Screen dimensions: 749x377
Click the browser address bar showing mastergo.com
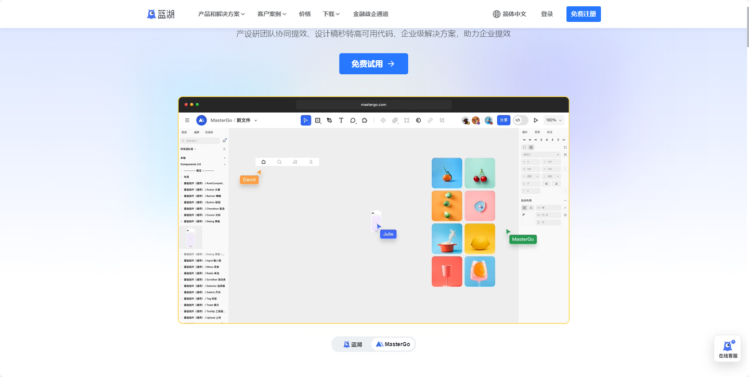[373, 104]
